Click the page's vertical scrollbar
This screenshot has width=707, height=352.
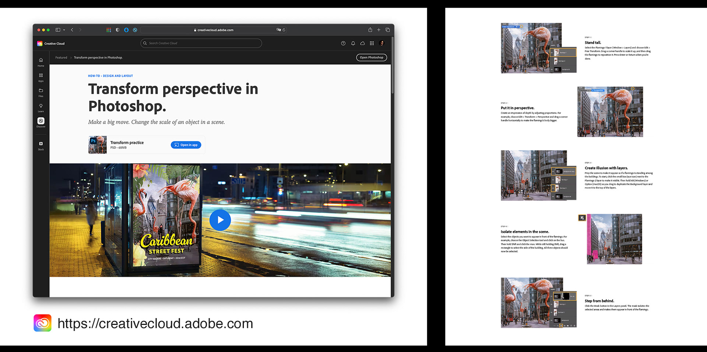coord(393,65)
